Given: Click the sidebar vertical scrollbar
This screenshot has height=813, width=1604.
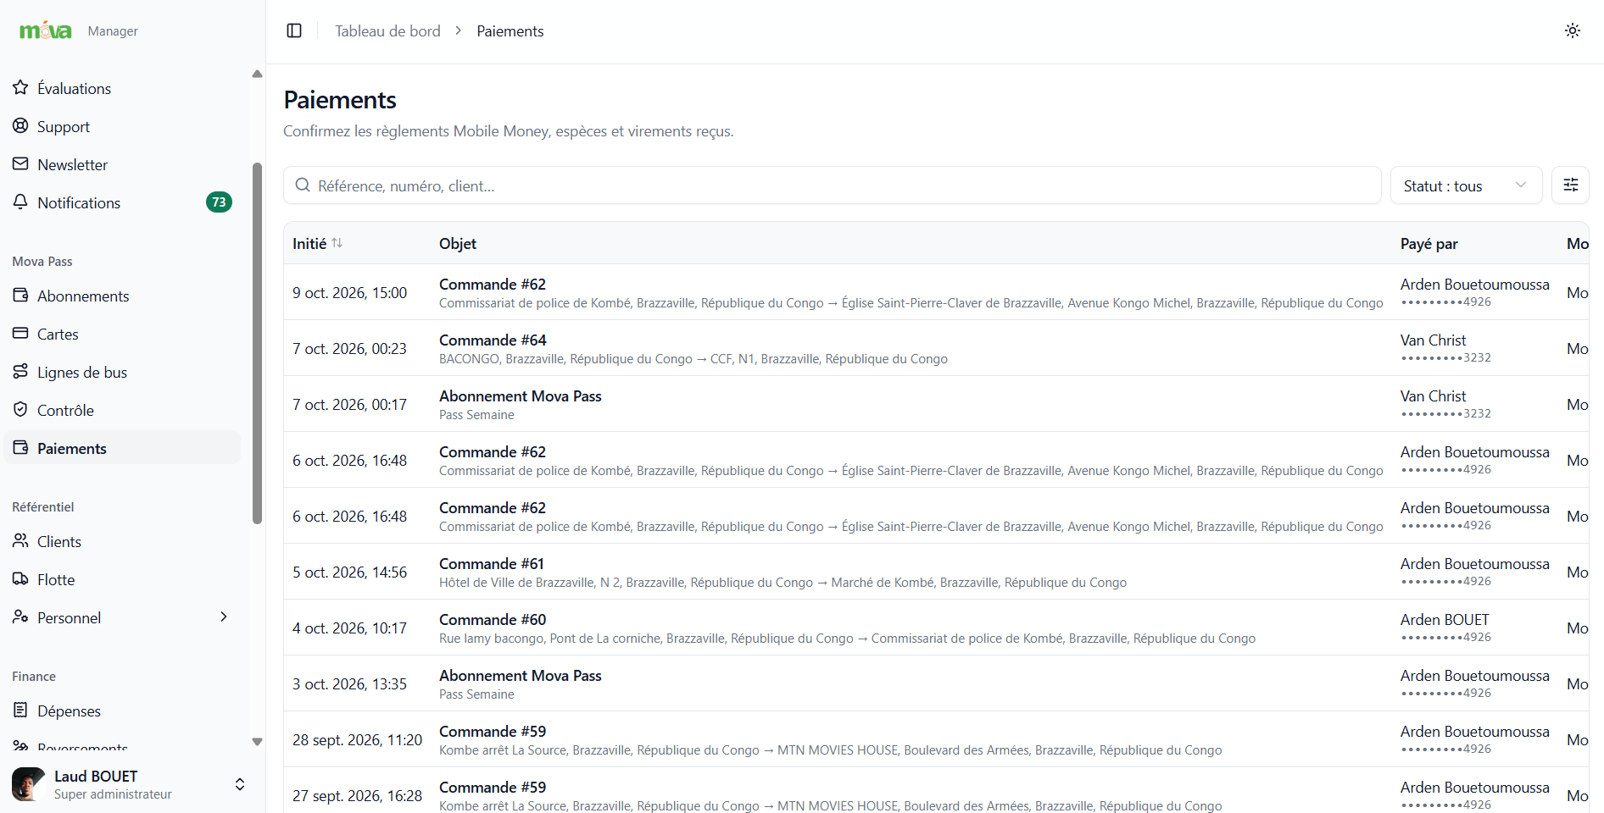Looking at the screenshot, I should (x=257, y=343).
